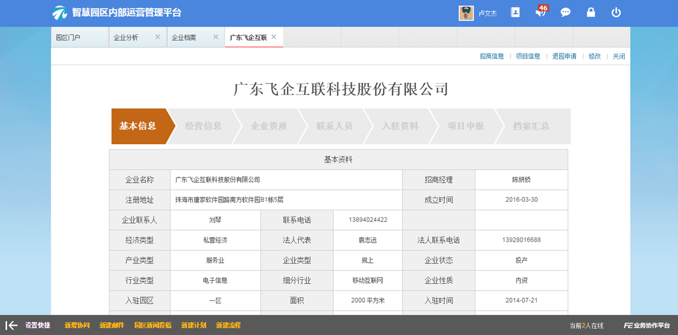The height and width of the screenshot is (335, 678).
Task: Collapse the quick-action bar with the left arrow
Action: (x=9, y=325)
